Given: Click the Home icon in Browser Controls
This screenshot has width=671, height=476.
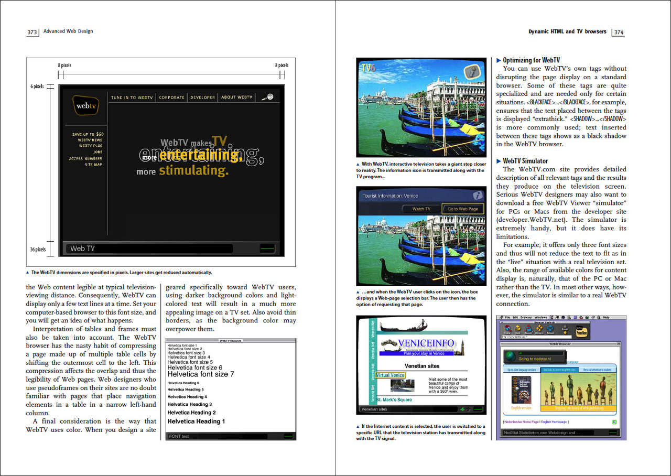Looking at the screenshot, I should coord(507,329).
